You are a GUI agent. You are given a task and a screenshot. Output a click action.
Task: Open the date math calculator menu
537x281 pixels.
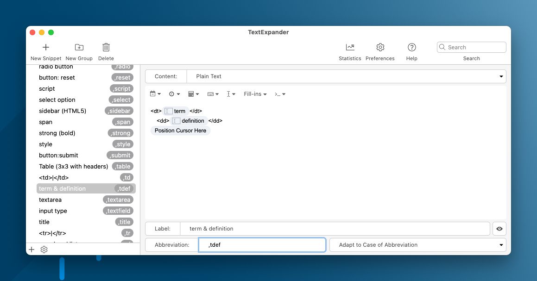point(193,94)
